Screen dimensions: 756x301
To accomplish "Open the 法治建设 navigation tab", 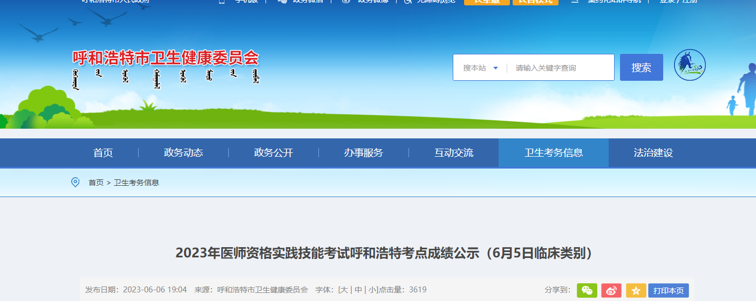I will tap(653, 153).
